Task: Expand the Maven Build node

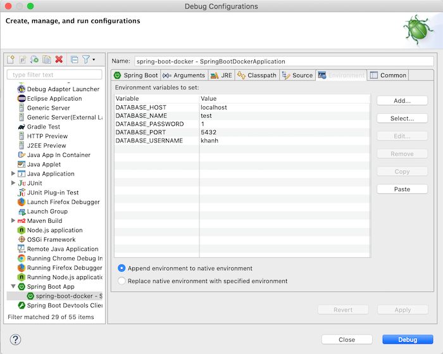Action: (x=13, y=220)
